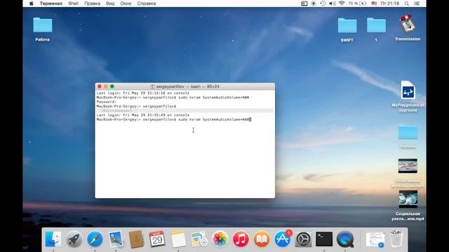Open the US flag input source menu

374,3
